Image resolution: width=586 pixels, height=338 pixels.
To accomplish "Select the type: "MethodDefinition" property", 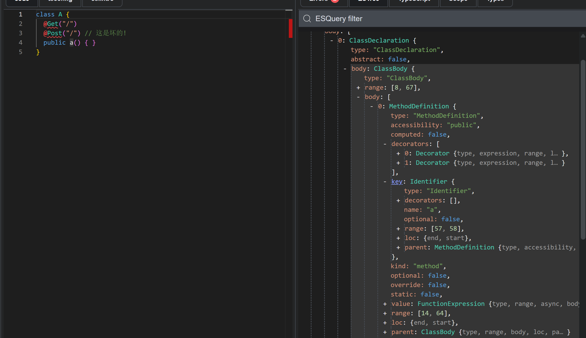I will pyautogui.click(x=437, y=116).
